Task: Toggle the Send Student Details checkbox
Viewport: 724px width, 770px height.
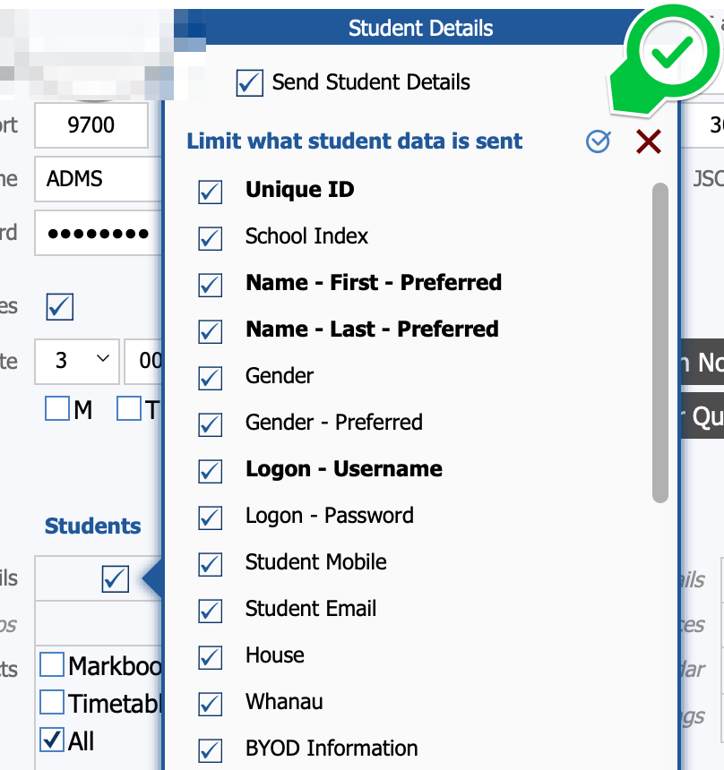Action: [x=249, y=83]
